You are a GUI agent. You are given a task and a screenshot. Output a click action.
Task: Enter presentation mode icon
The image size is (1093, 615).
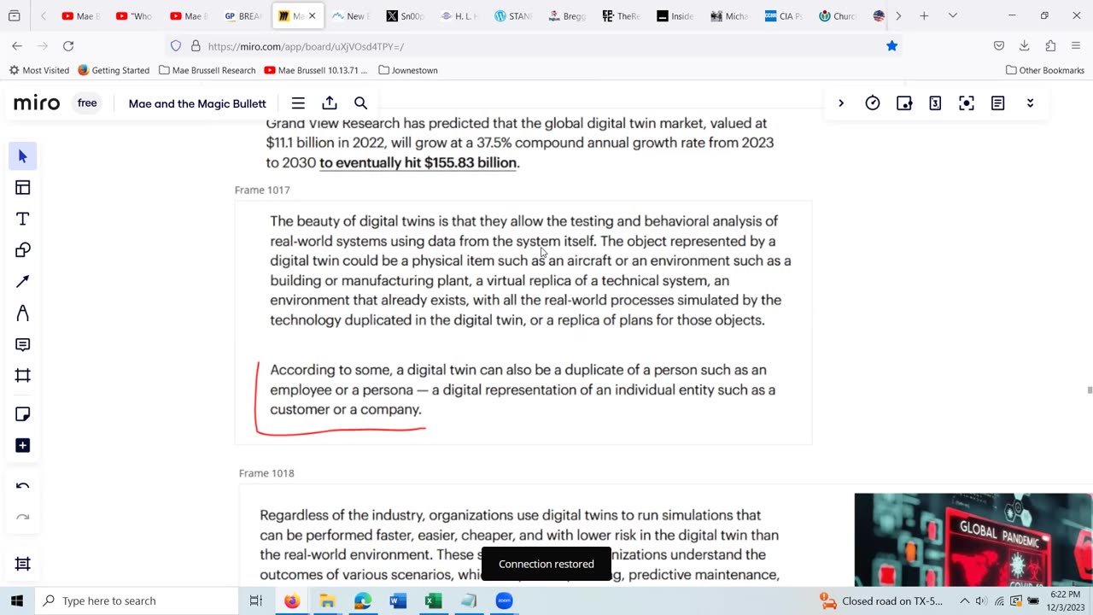(x=967, y=103)
